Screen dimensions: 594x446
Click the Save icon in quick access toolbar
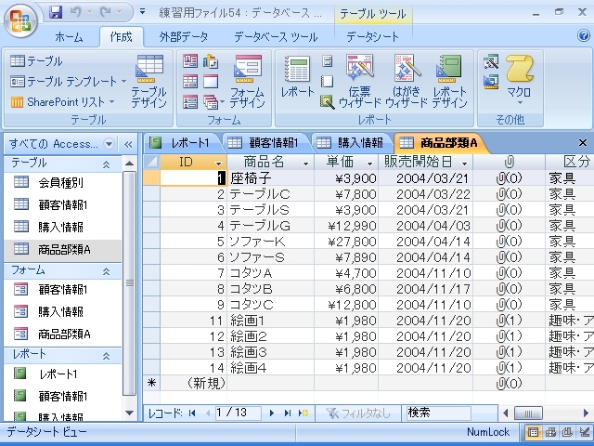click(x=56, y=13)
